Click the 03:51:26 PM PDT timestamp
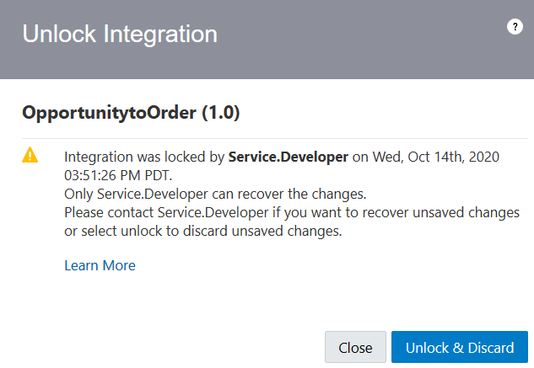The width and height of the screenshot is (534, 368). (117, 175)
